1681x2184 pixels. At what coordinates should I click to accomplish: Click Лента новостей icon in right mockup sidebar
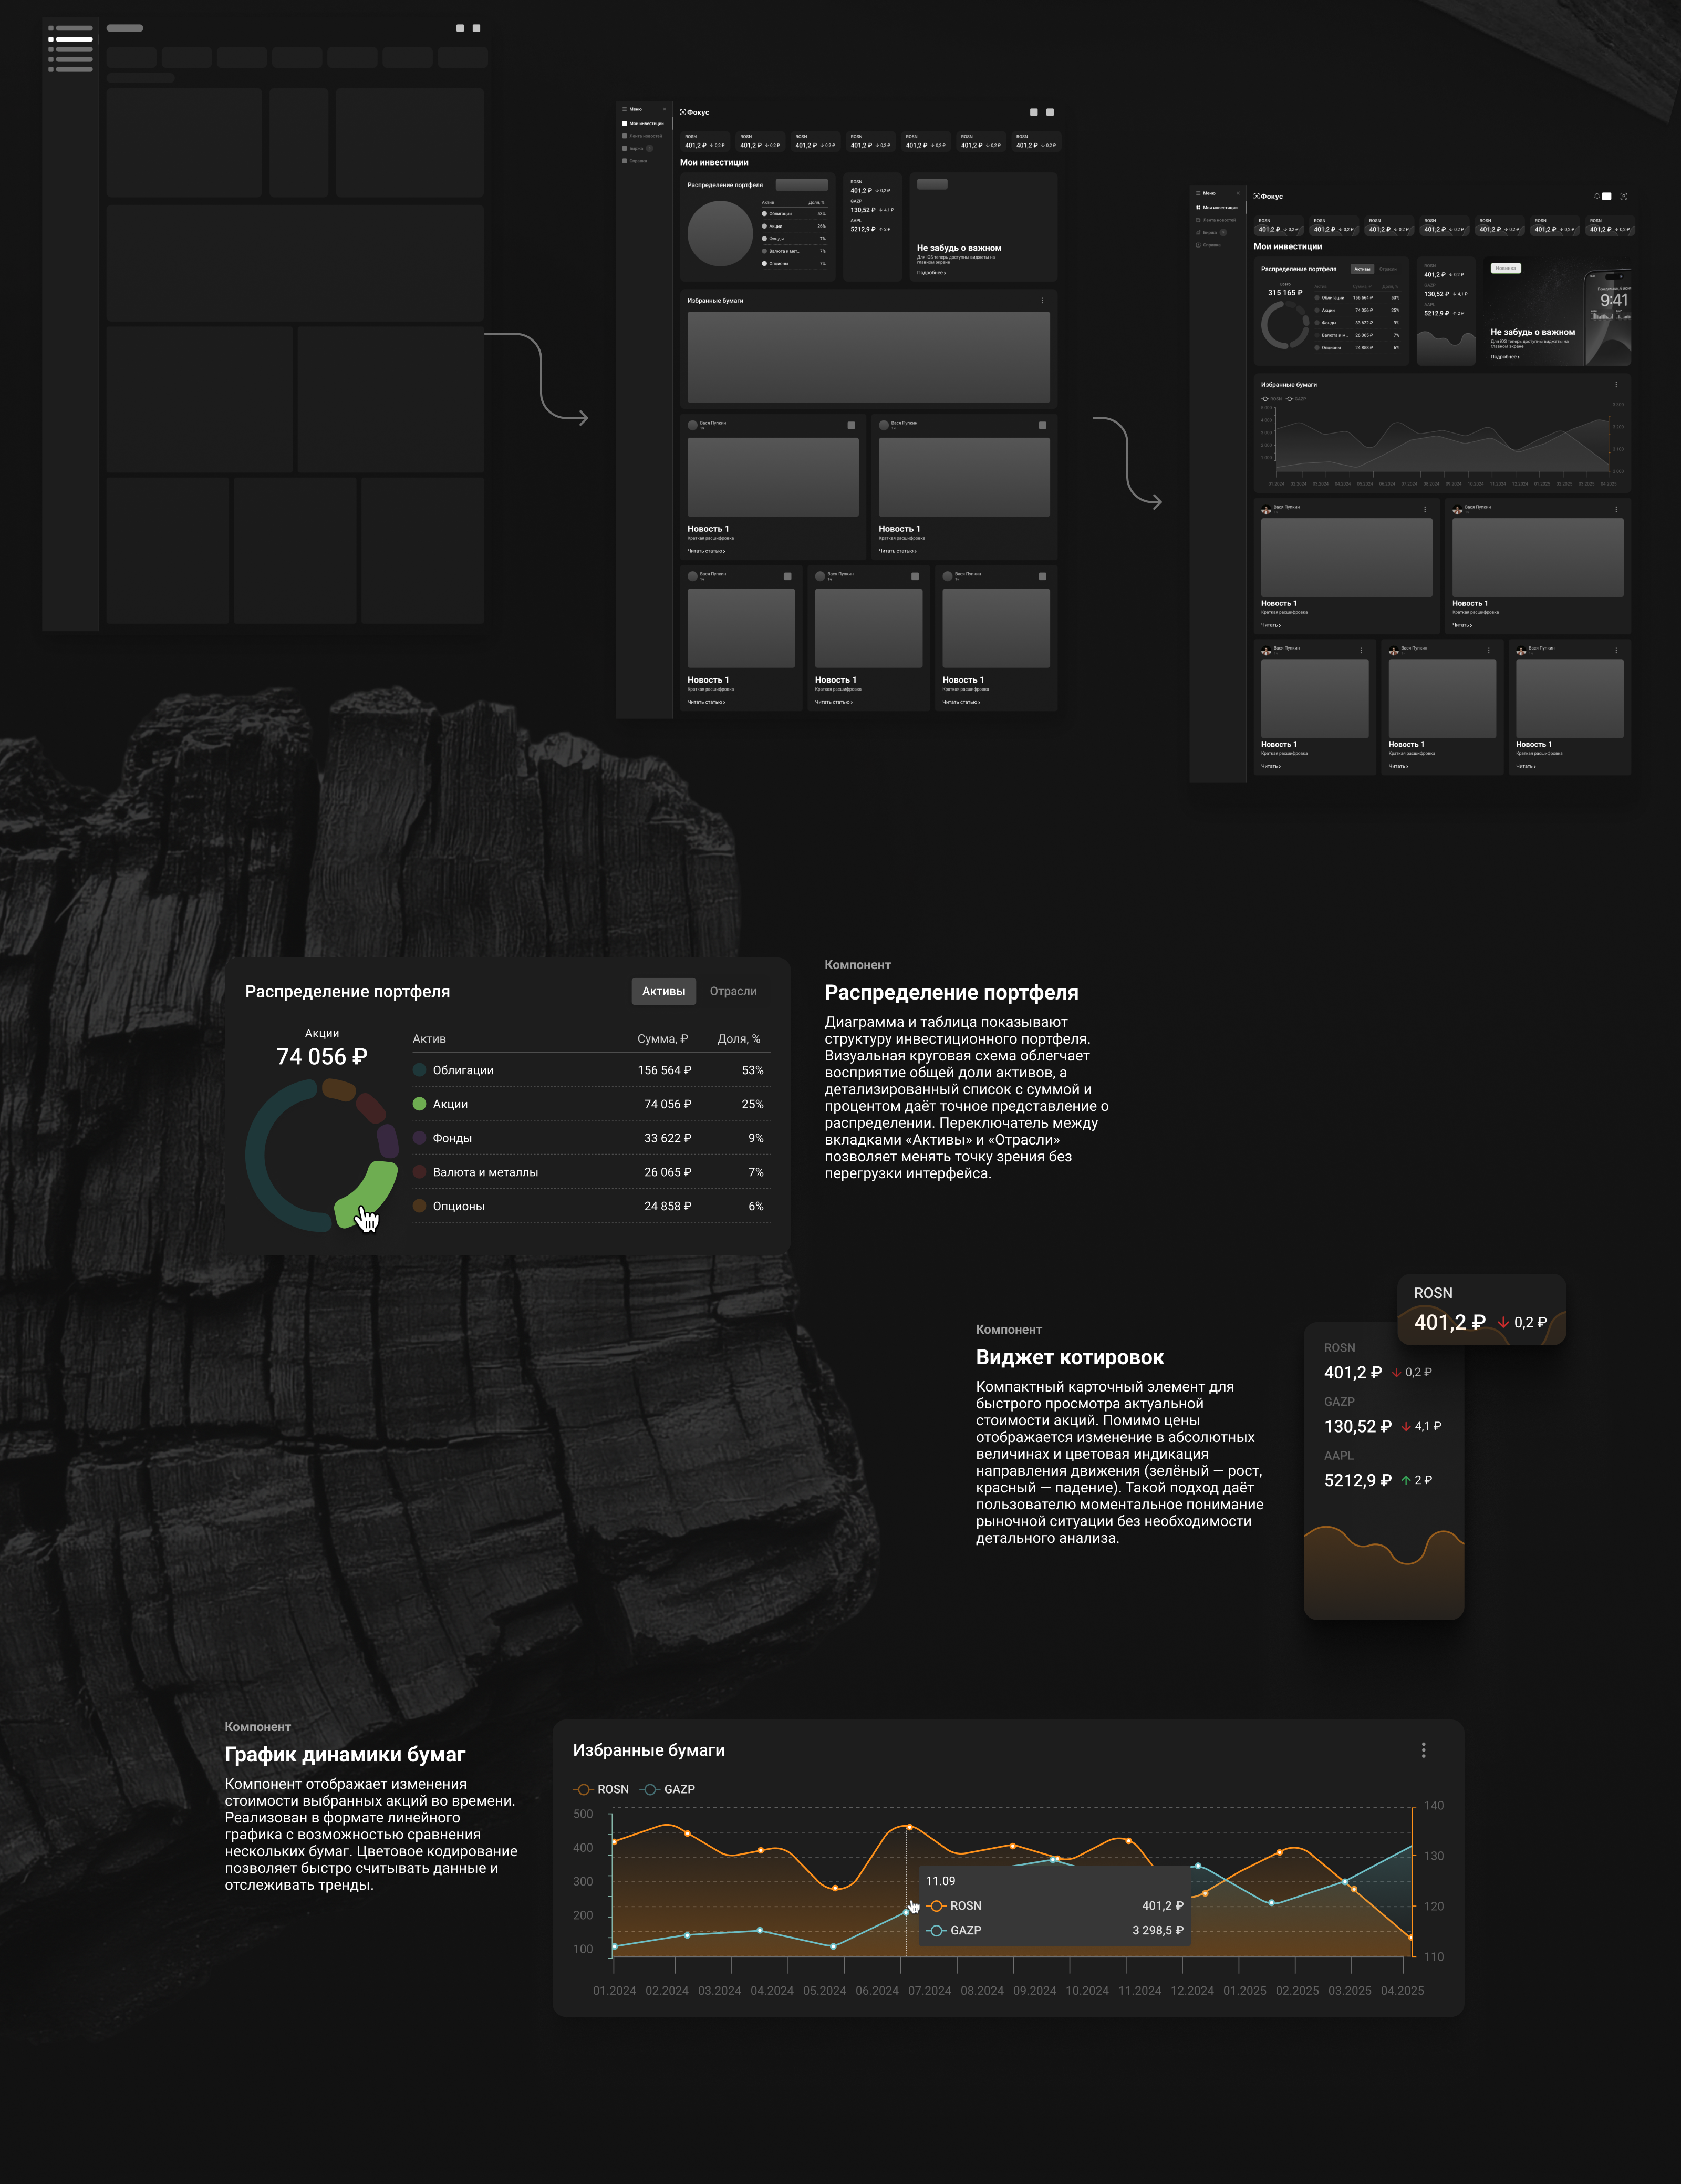pos(1198,220)
